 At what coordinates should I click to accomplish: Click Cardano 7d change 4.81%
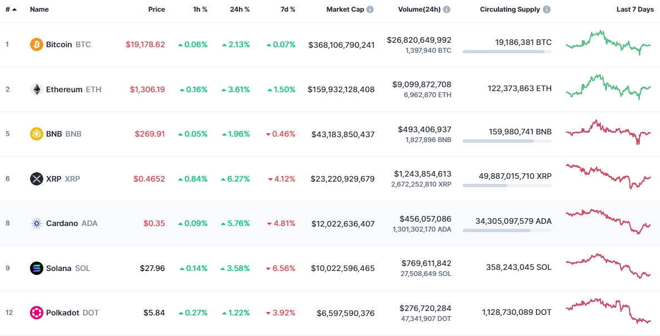click(x=282, y=223)
